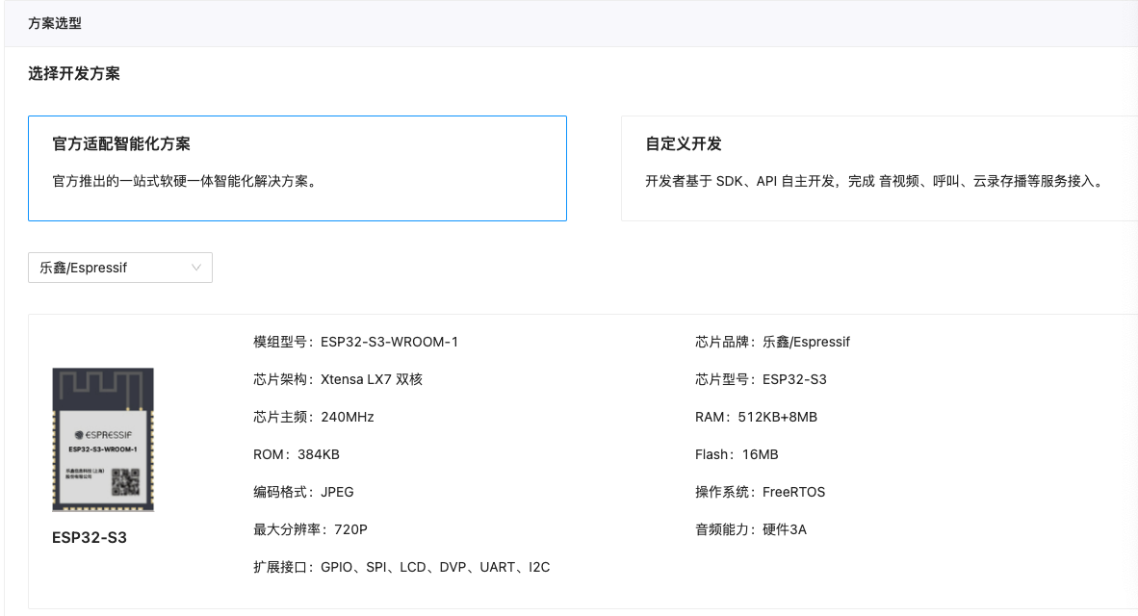Select the 自定义开发 card

tap(879, 168)
